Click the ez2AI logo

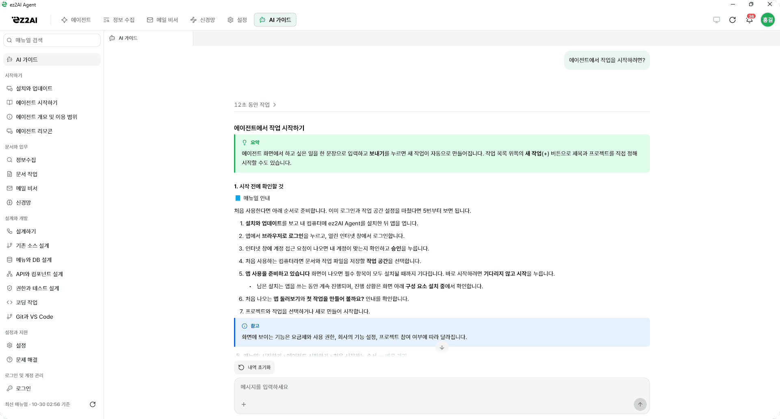(x=25, y=20)
